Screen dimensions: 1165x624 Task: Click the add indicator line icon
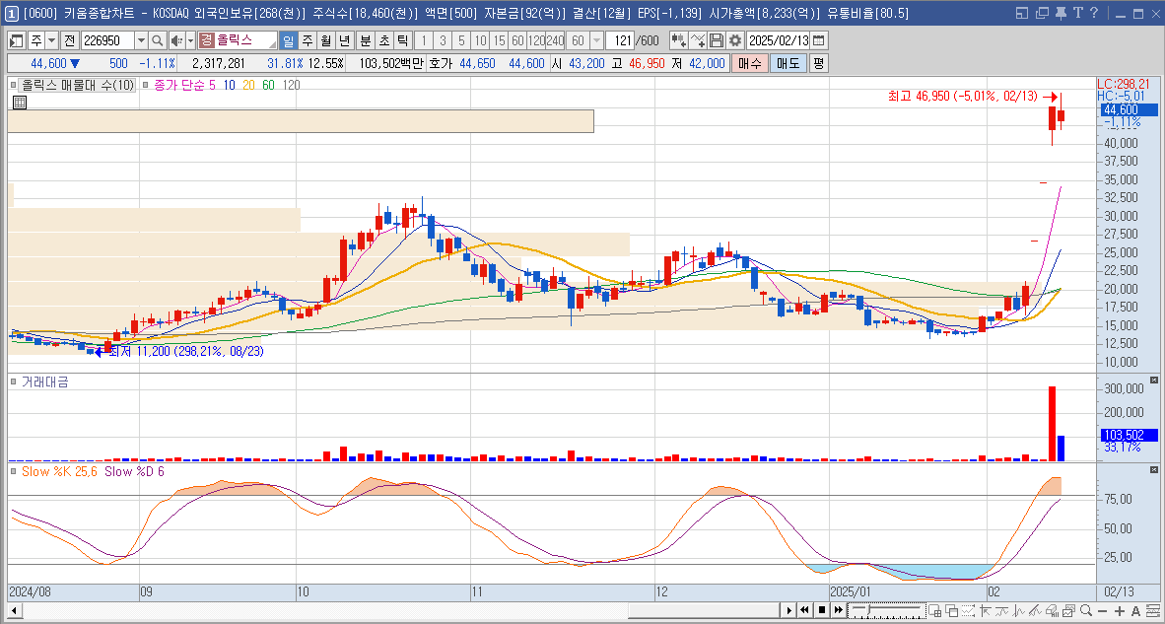coord(698,40)
